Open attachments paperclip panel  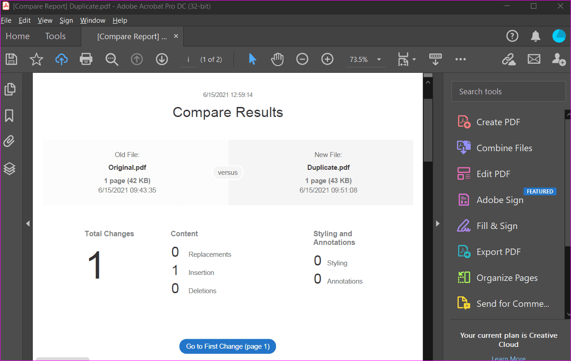[9, 142]
